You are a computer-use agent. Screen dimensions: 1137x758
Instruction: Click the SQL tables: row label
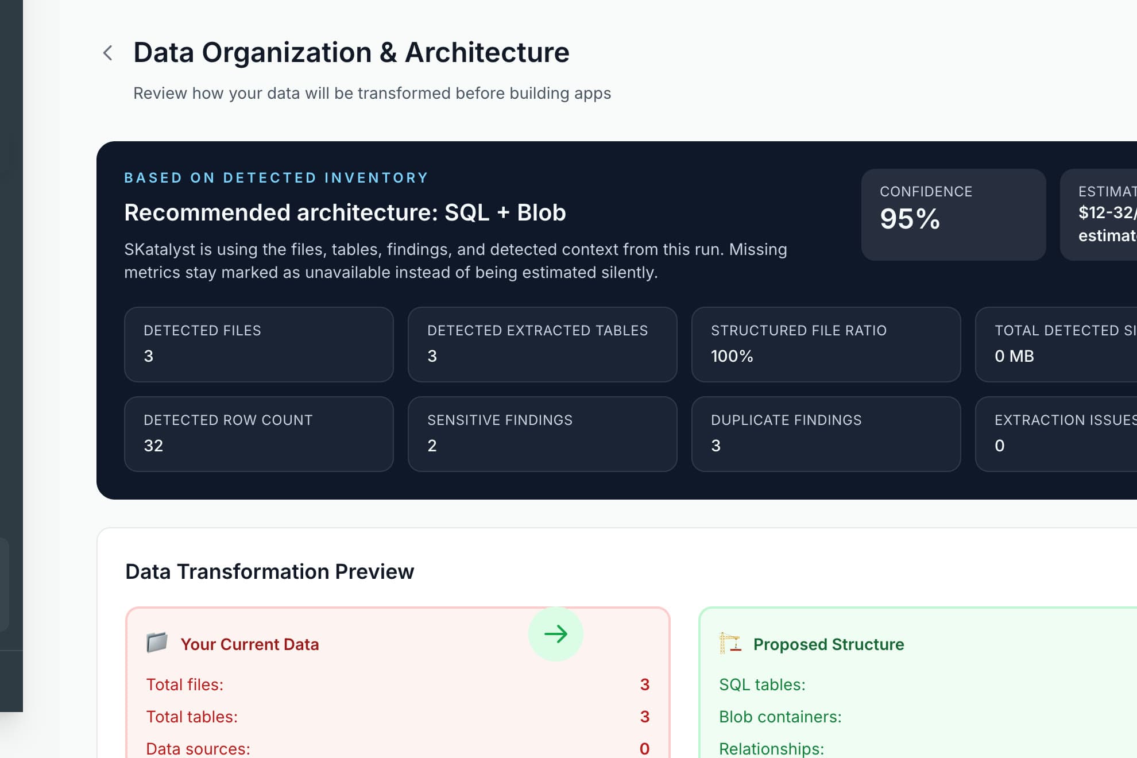pyautogui.click(x=762, y=684)
